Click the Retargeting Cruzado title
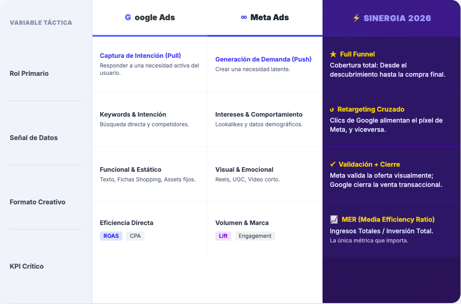 [371, 109]
